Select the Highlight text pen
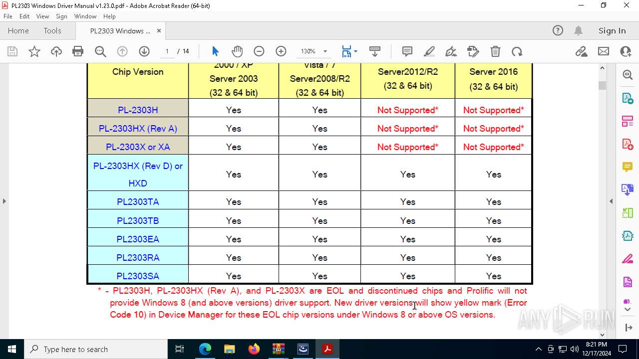This screenshot has height=359, width=639. point(429,51)
